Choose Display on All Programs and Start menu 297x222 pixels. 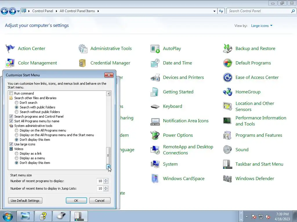click(17, 135)
